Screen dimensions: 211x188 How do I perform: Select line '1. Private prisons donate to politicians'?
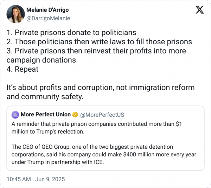pyautogui.click(x=71, y=33)
